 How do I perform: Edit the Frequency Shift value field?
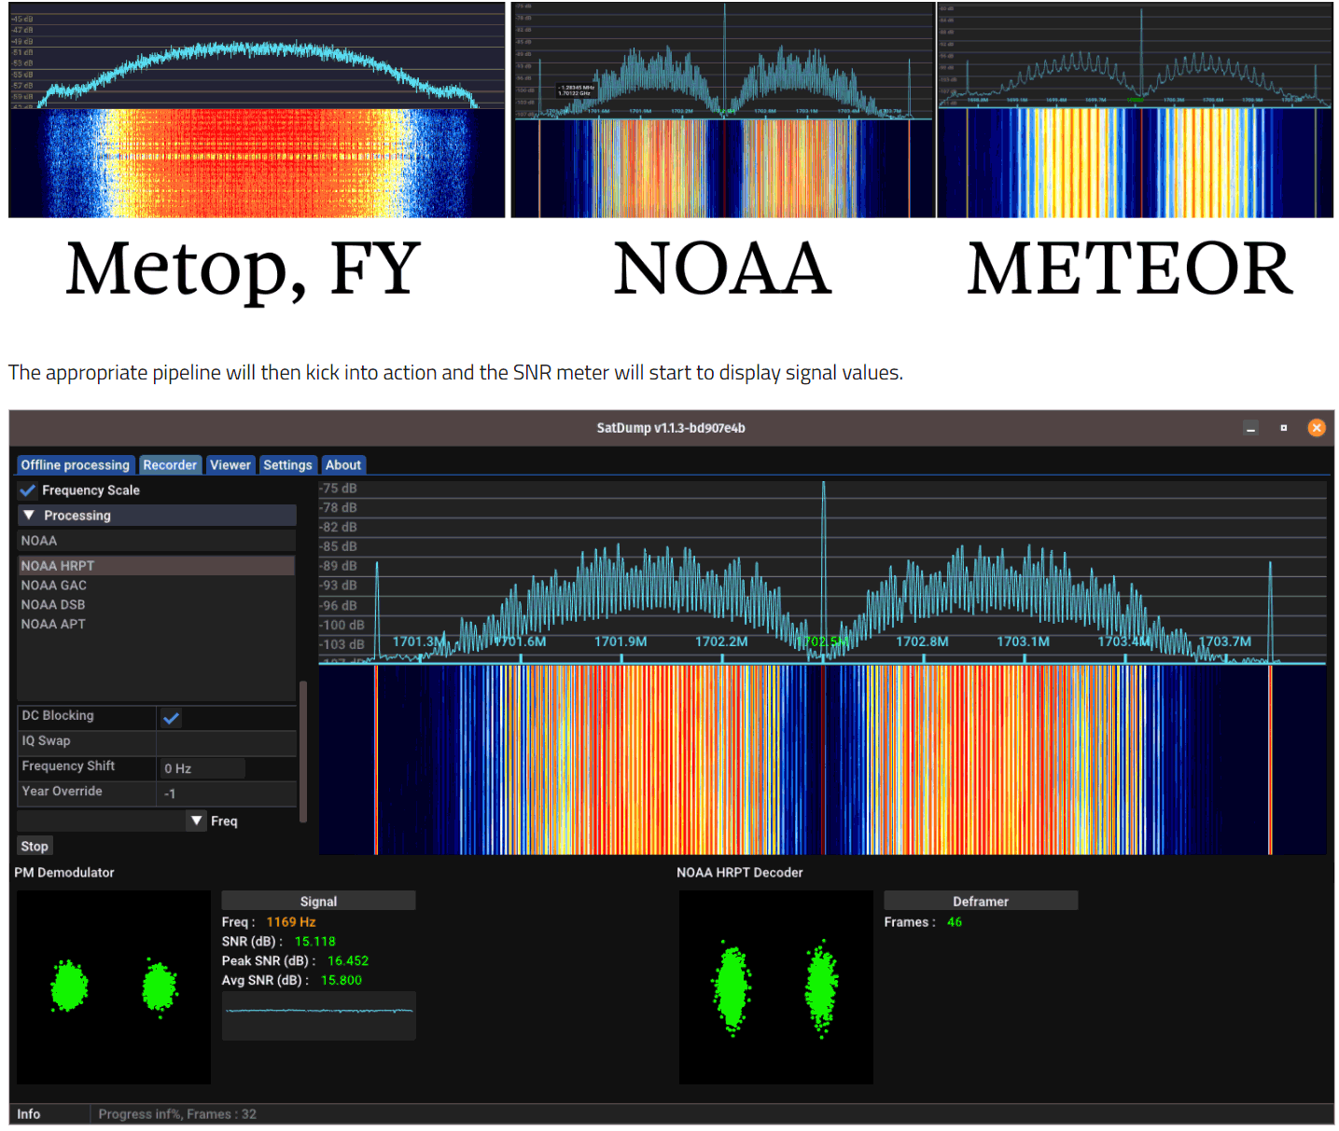[x=201, y=767]
